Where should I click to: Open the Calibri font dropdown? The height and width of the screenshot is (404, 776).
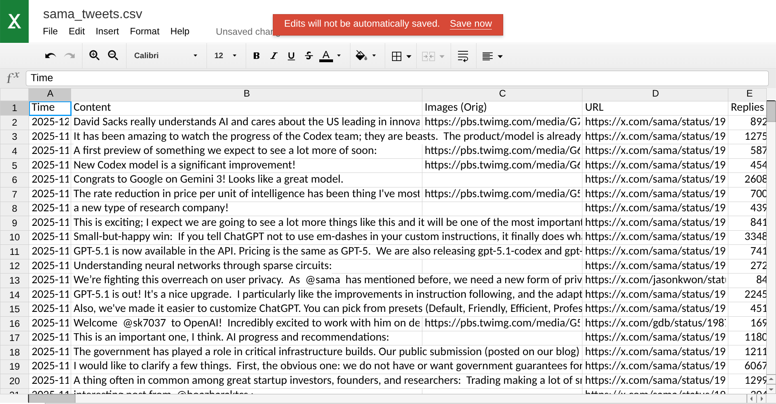click(x=166, y=56)
